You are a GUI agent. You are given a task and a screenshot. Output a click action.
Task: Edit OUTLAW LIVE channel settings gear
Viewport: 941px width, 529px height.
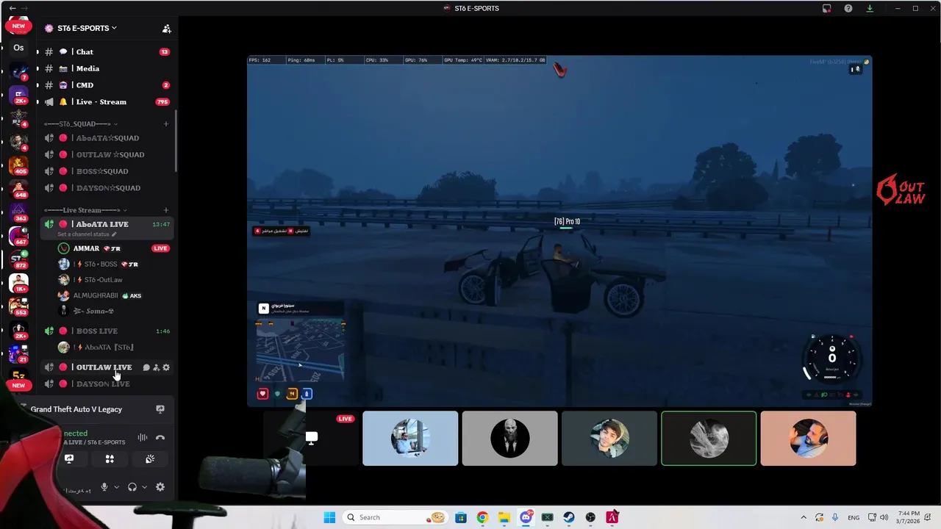(x=166, y=367)
